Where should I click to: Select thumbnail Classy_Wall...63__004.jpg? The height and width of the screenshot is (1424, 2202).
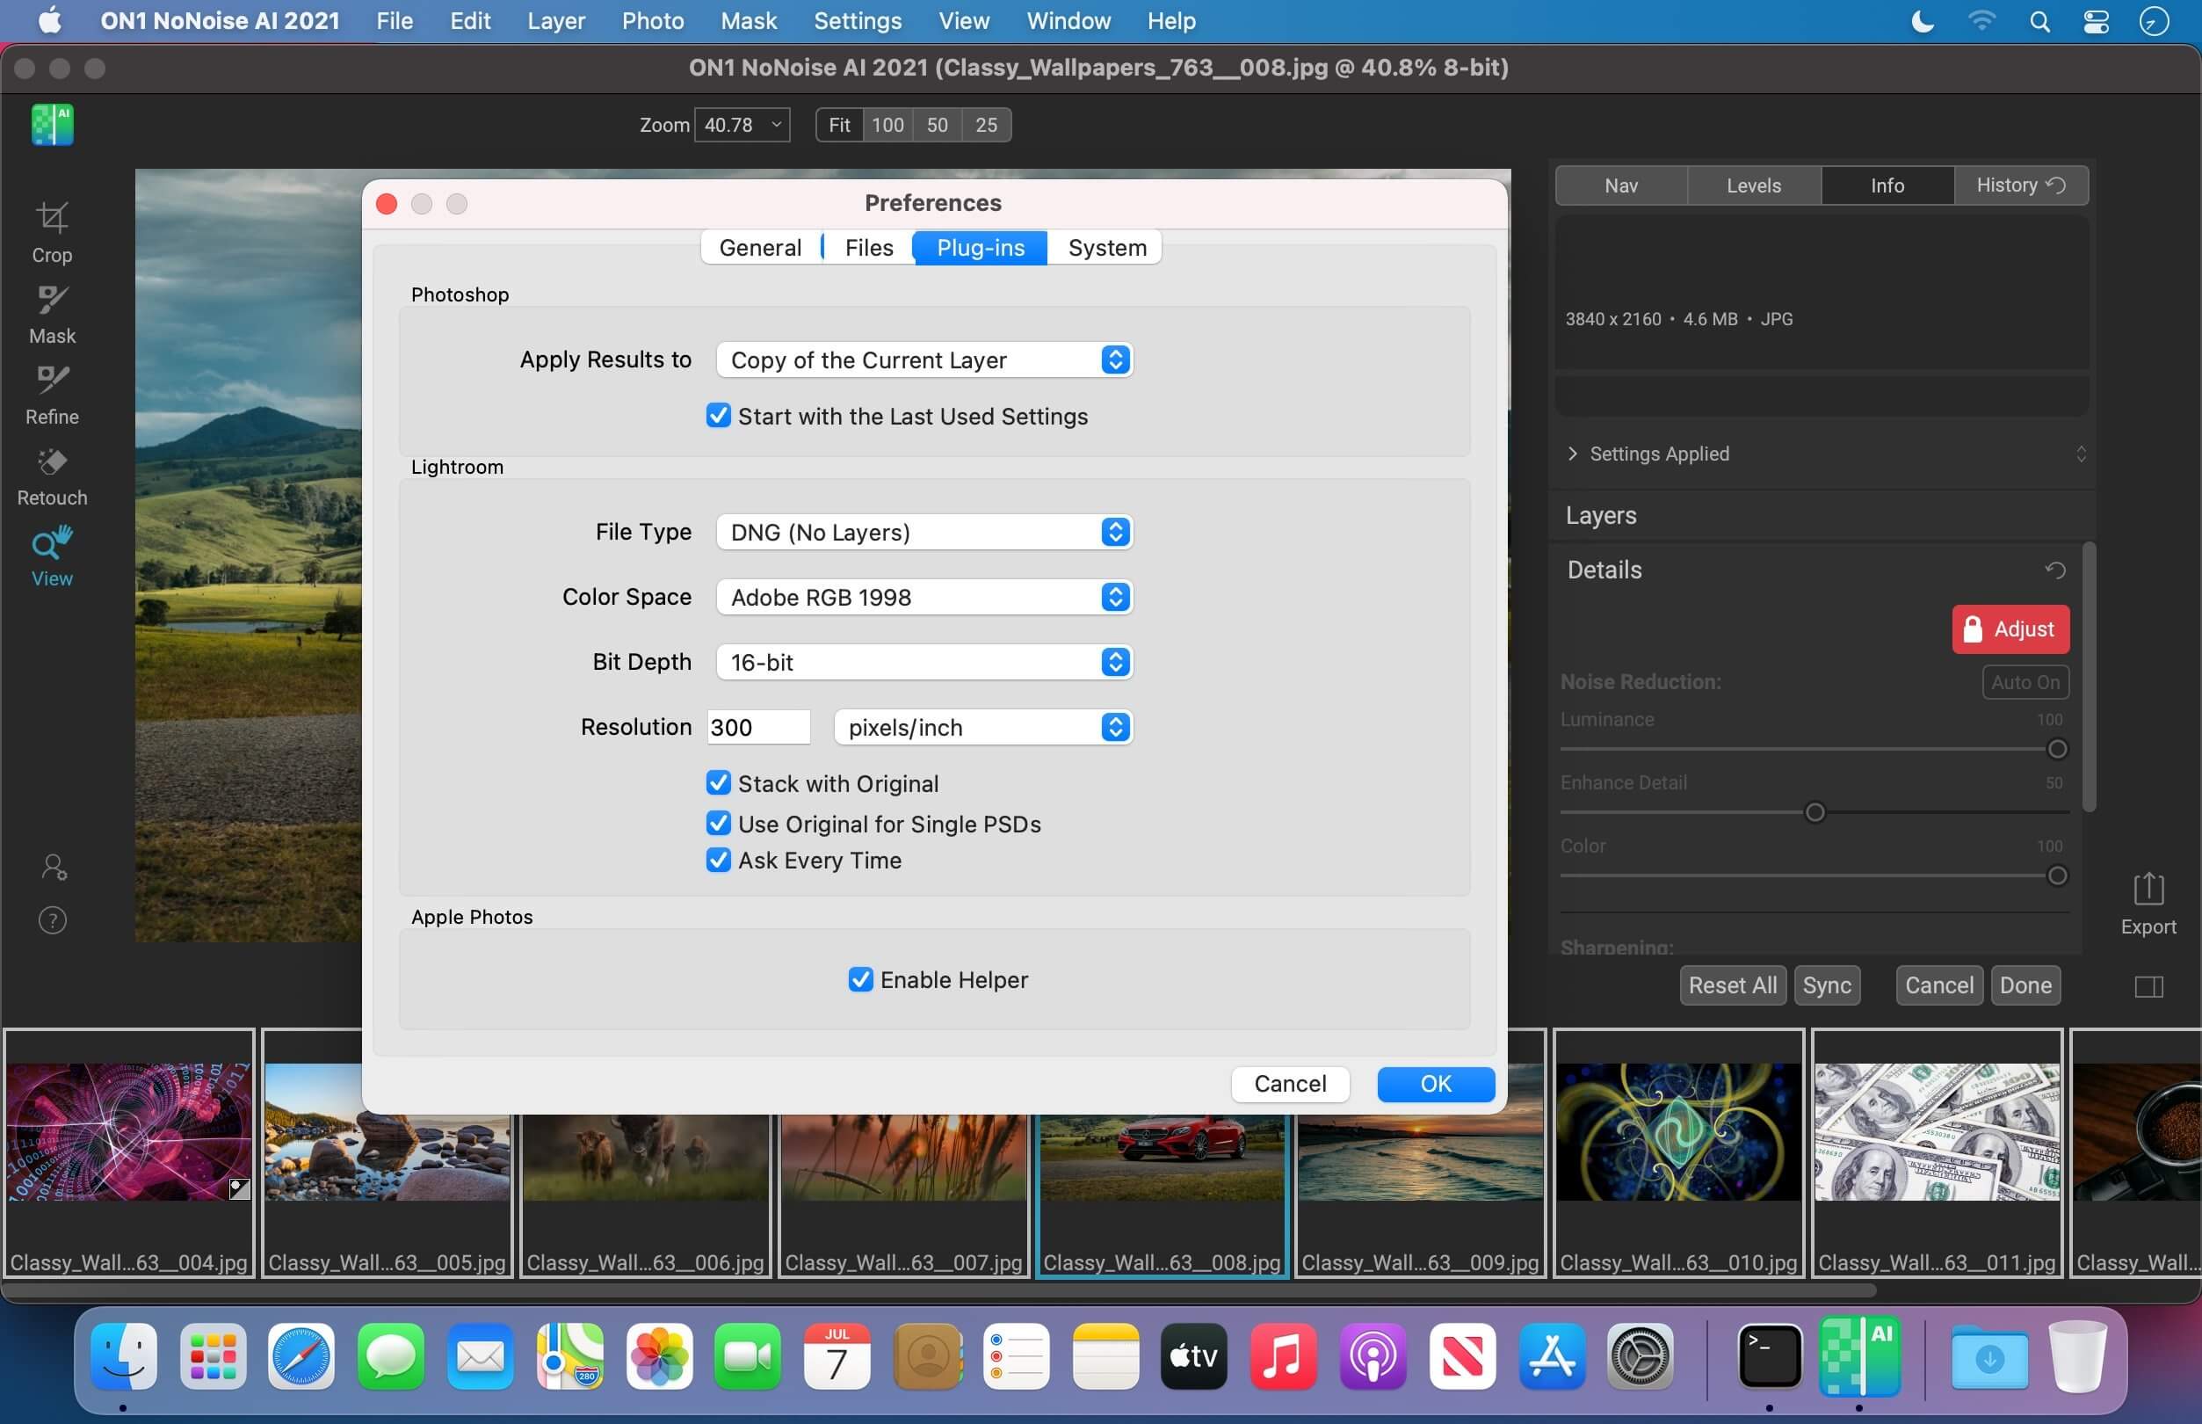tap(128, 1152)
